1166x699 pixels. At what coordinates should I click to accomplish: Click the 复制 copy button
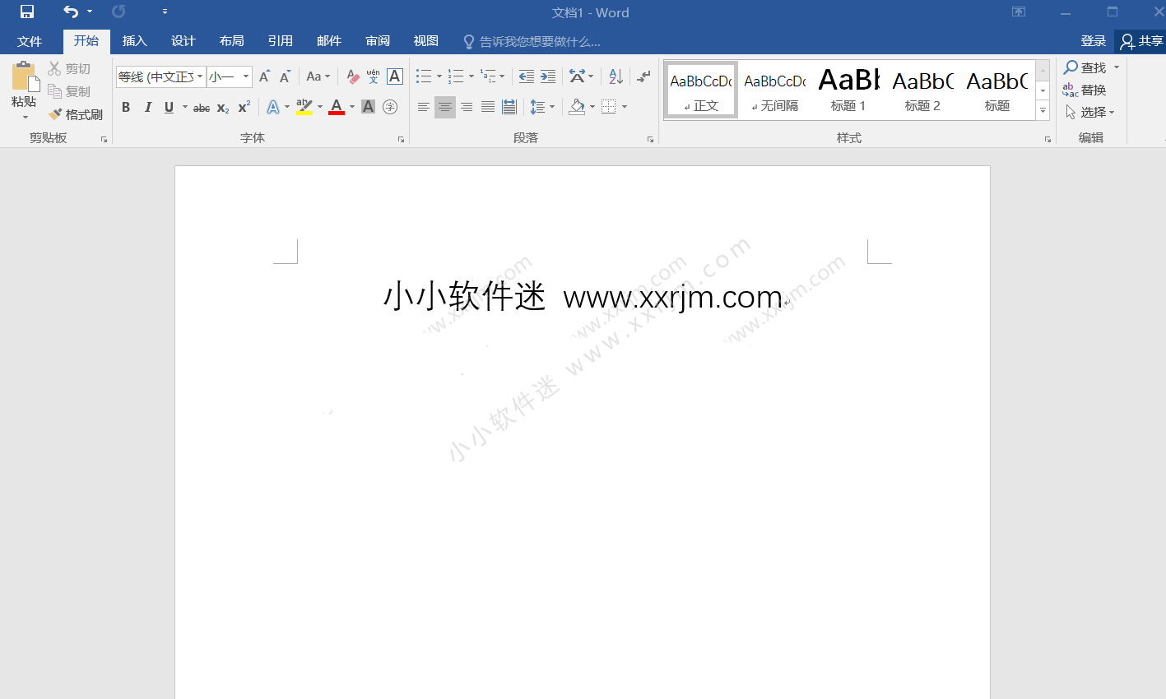(x=70, y=91)
